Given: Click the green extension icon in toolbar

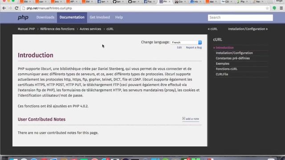Looking at the screenshot, I should click(274, 8).
